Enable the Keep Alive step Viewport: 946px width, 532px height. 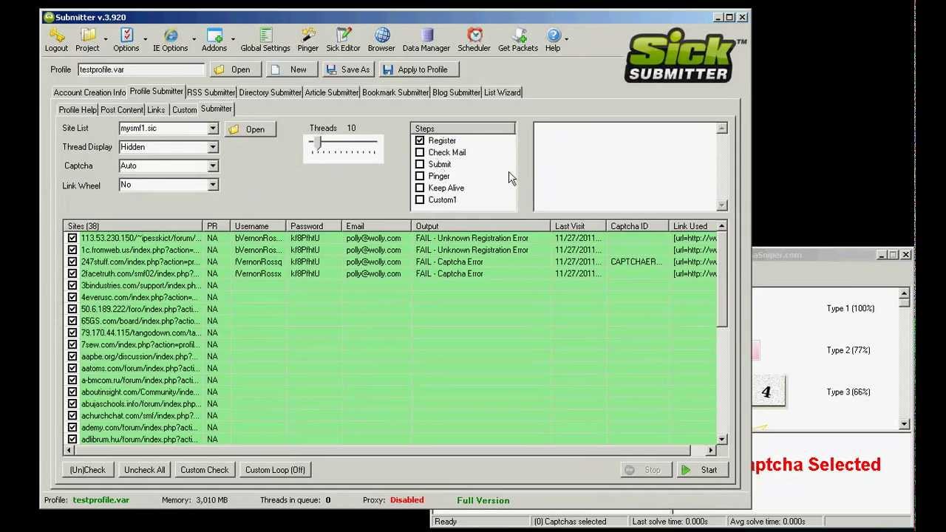[x=420, y=188]
